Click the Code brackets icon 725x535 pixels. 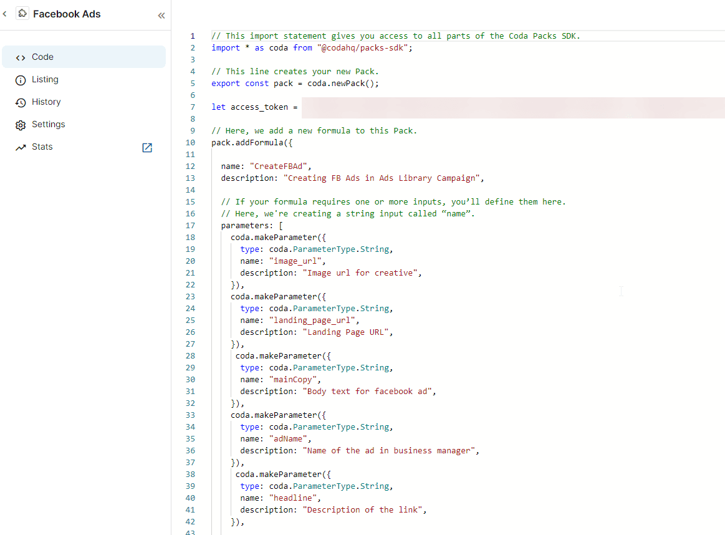tap(21, 57)
